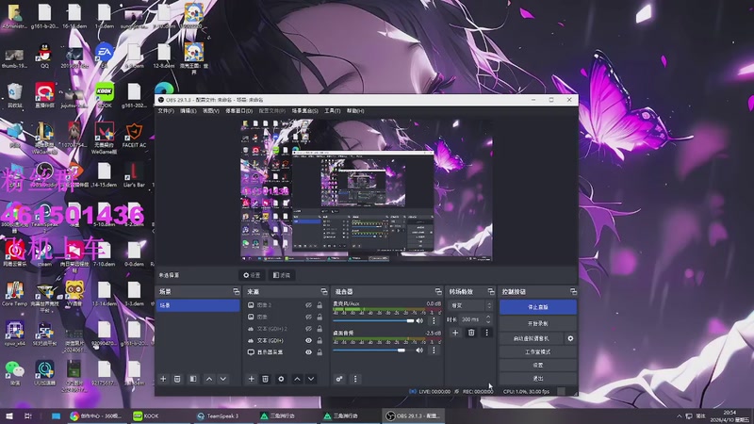This screenshot has height=424, width=754.
Task: Toggle lock on 文本 (GDI+) source
Action: click(x=320, y=340)
